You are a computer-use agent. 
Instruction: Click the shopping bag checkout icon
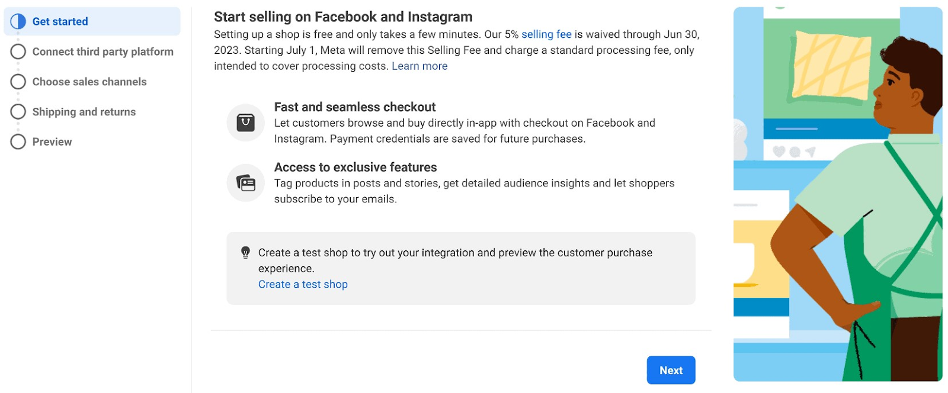(245, 123)
